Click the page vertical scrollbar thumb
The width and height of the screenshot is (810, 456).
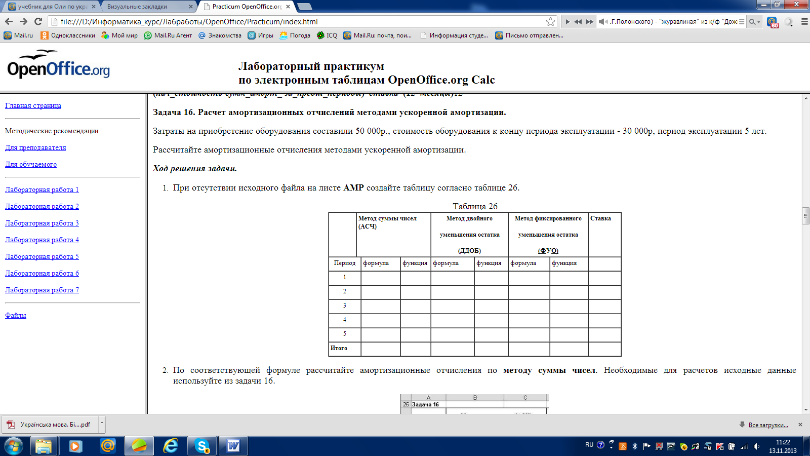pos(805,215)
